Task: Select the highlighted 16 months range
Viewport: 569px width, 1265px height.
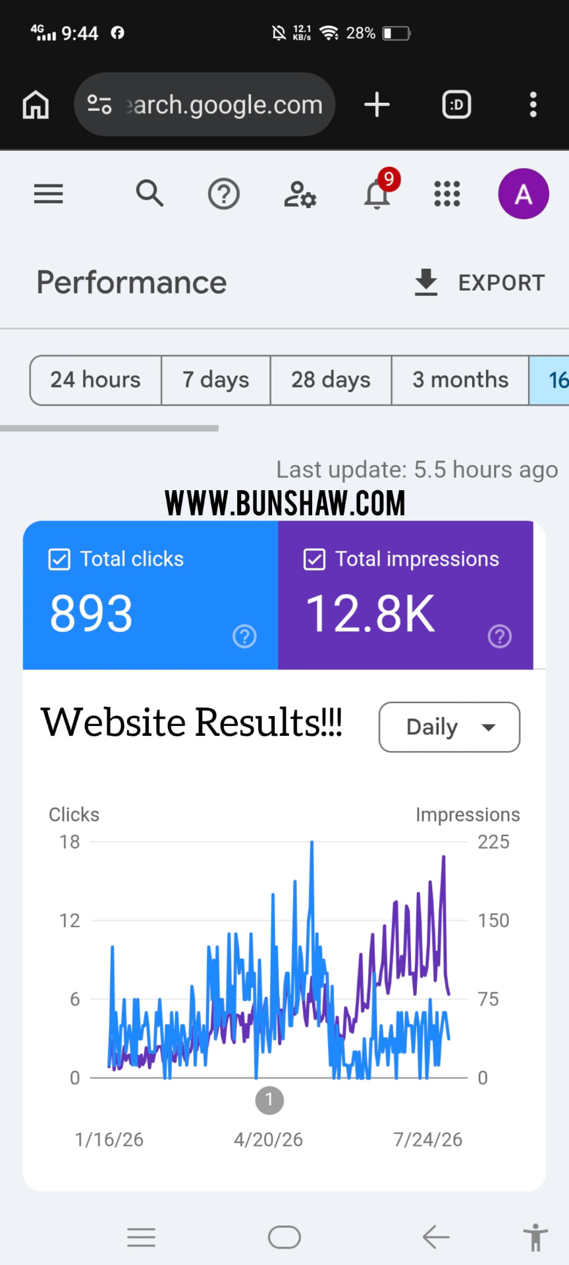Action: pyautogui.click(x=549, y=380)
